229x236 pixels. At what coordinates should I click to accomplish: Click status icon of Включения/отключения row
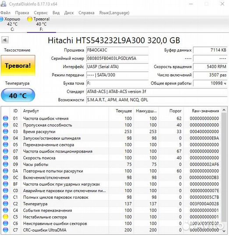click(6, 177)
